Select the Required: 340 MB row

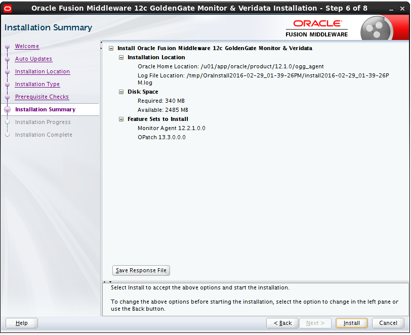pos(161,101)
